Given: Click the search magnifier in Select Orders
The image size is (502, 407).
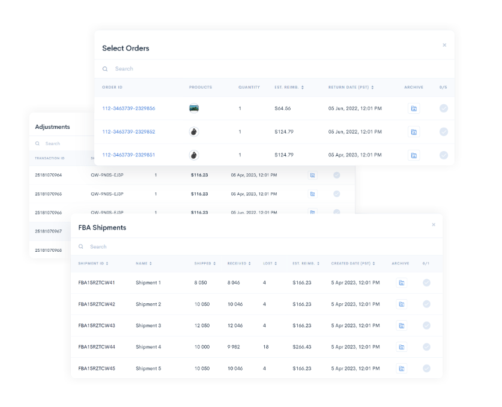Looking at the screenshot, I should pyautogui.click(x=105, y=68).
